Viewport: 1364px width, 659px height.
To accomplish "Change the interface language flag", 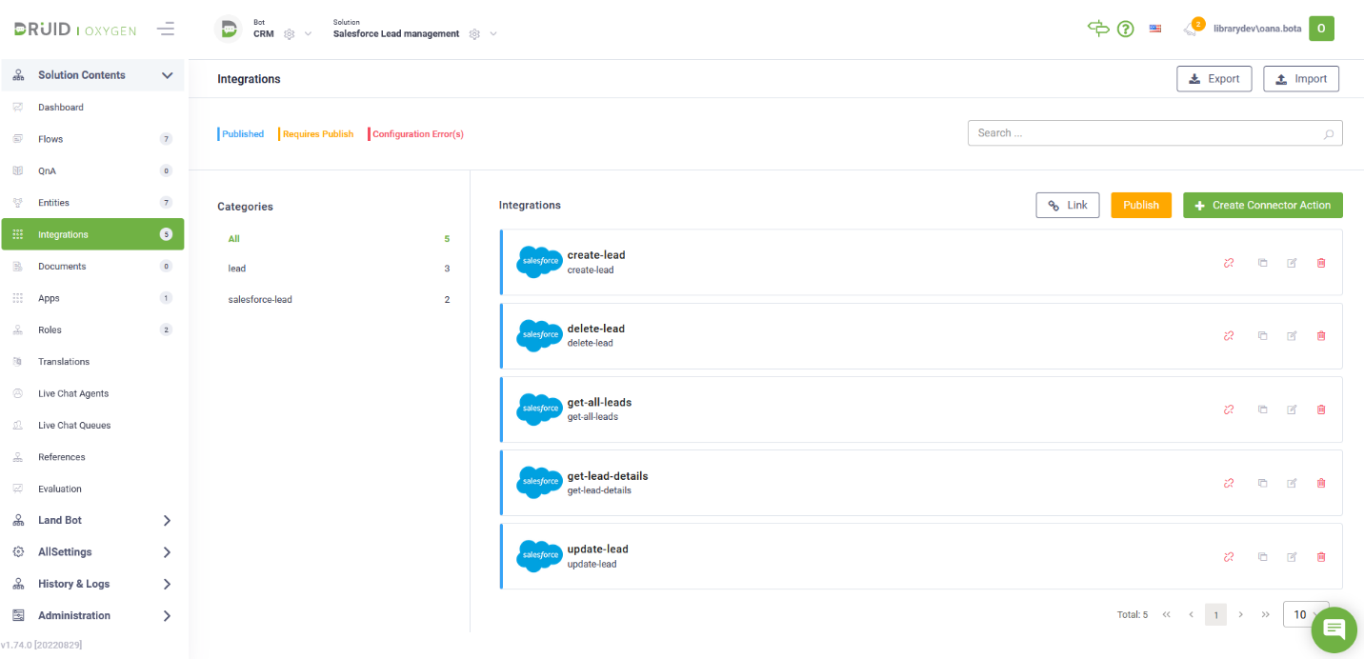I will 1154,29.
